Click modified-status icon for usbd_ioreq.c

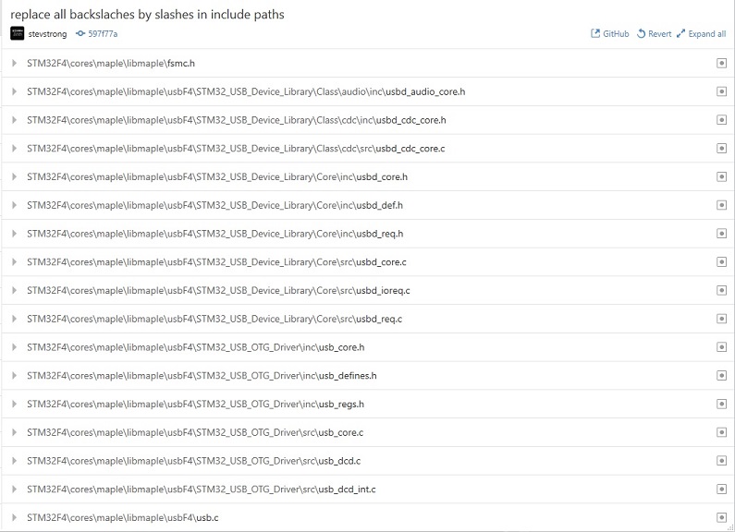pos(721,290)
